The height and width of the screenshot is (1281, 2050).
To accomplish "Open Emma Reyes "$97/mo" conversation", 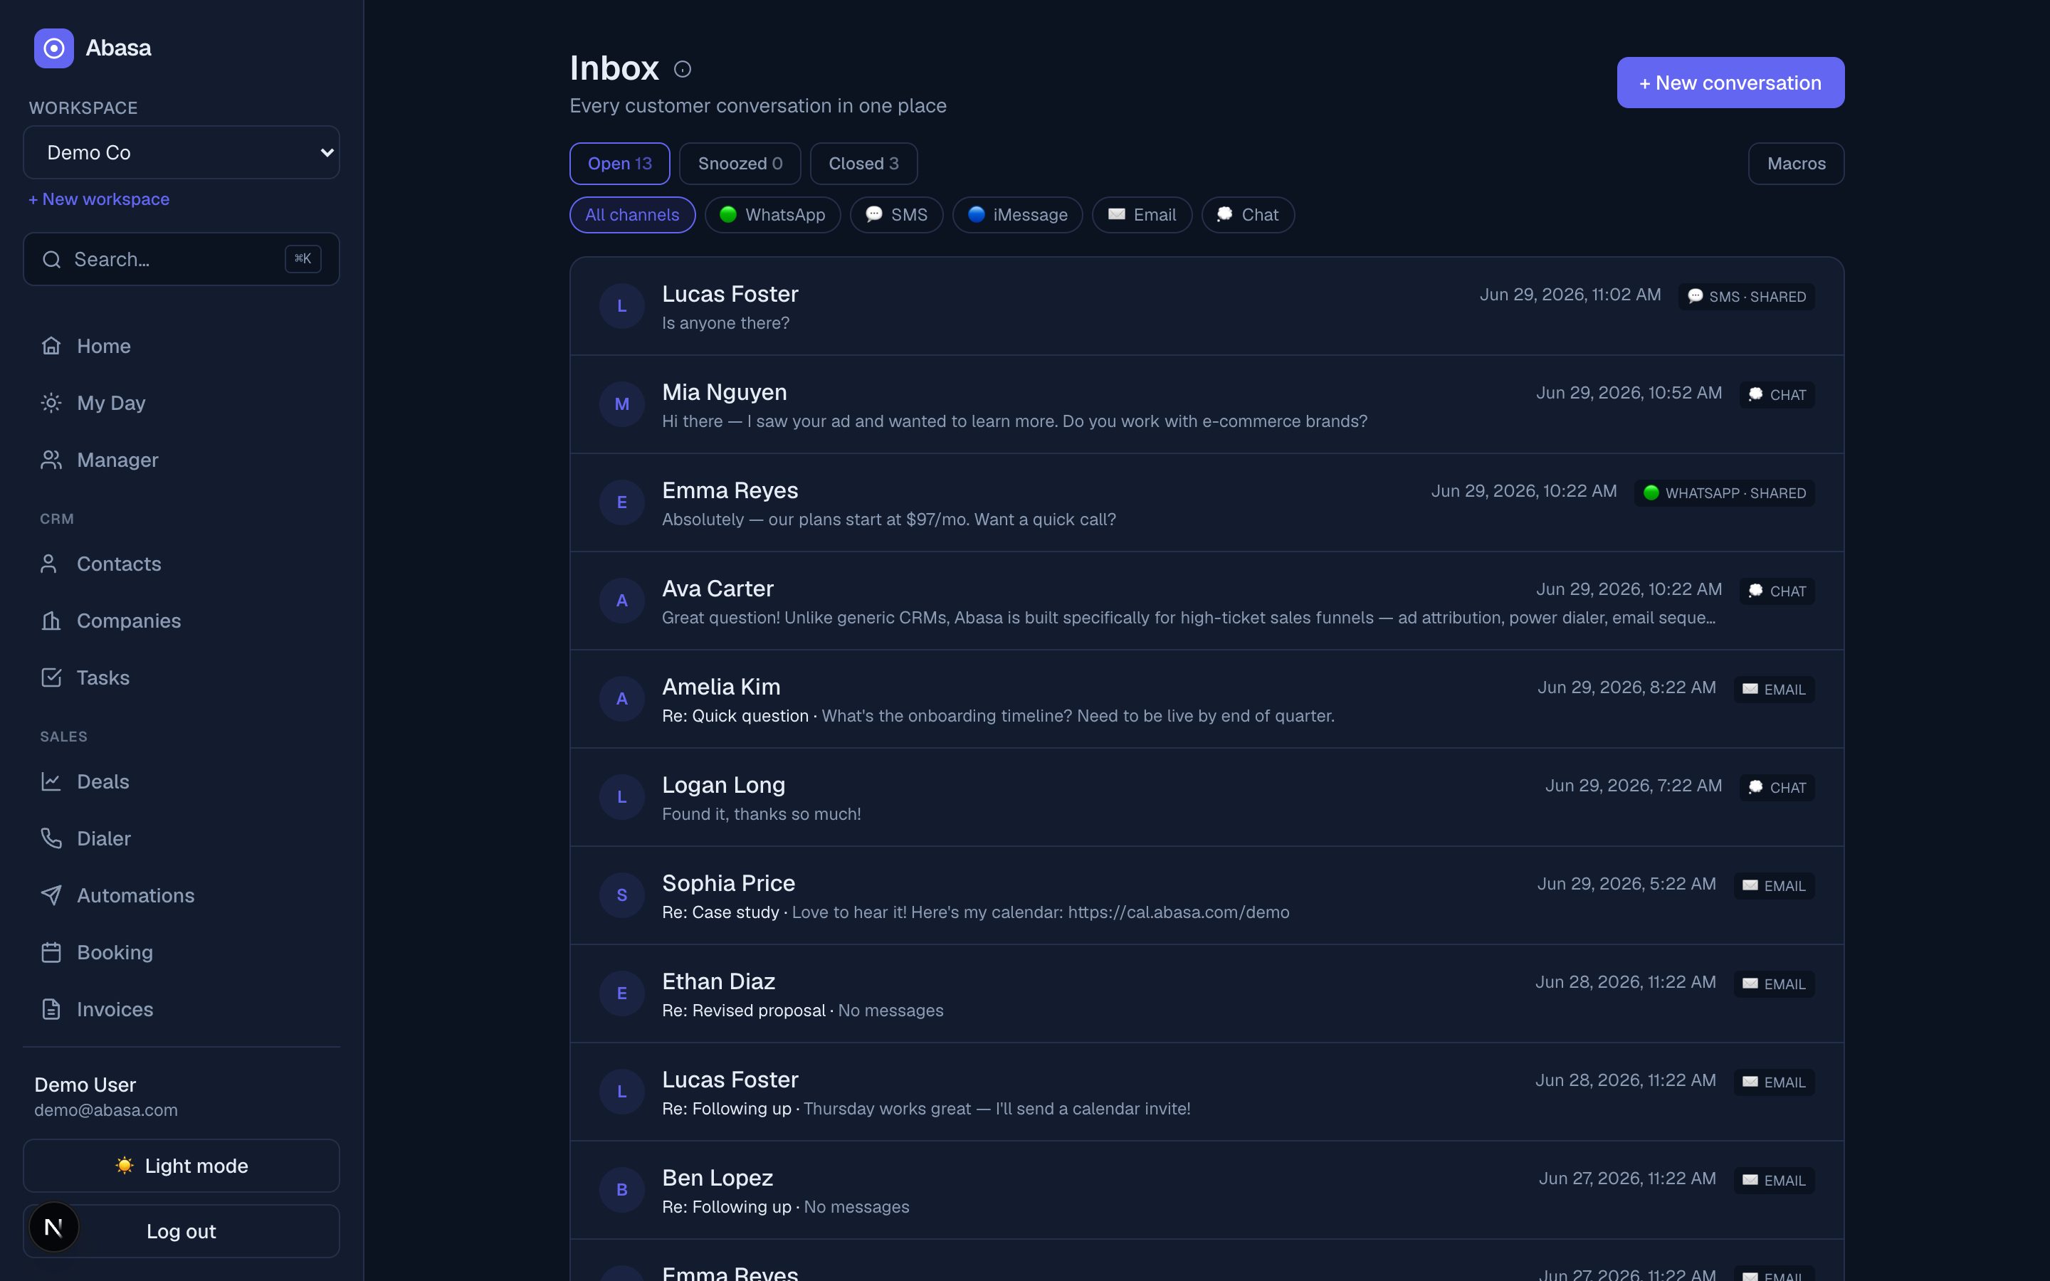I will tap(1207, 502).
